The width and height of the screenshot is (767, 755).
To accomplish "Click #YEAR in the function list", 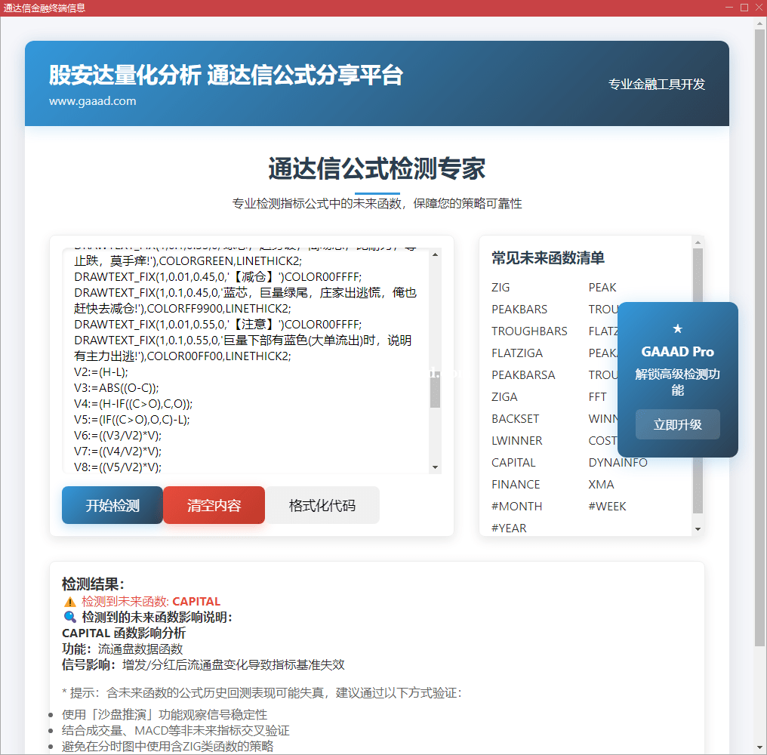I will tap(509, 528).
